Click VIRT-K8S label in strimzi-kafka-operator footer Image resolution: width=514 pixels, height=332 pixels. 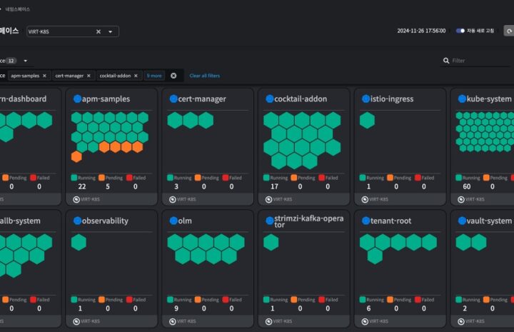283,321
